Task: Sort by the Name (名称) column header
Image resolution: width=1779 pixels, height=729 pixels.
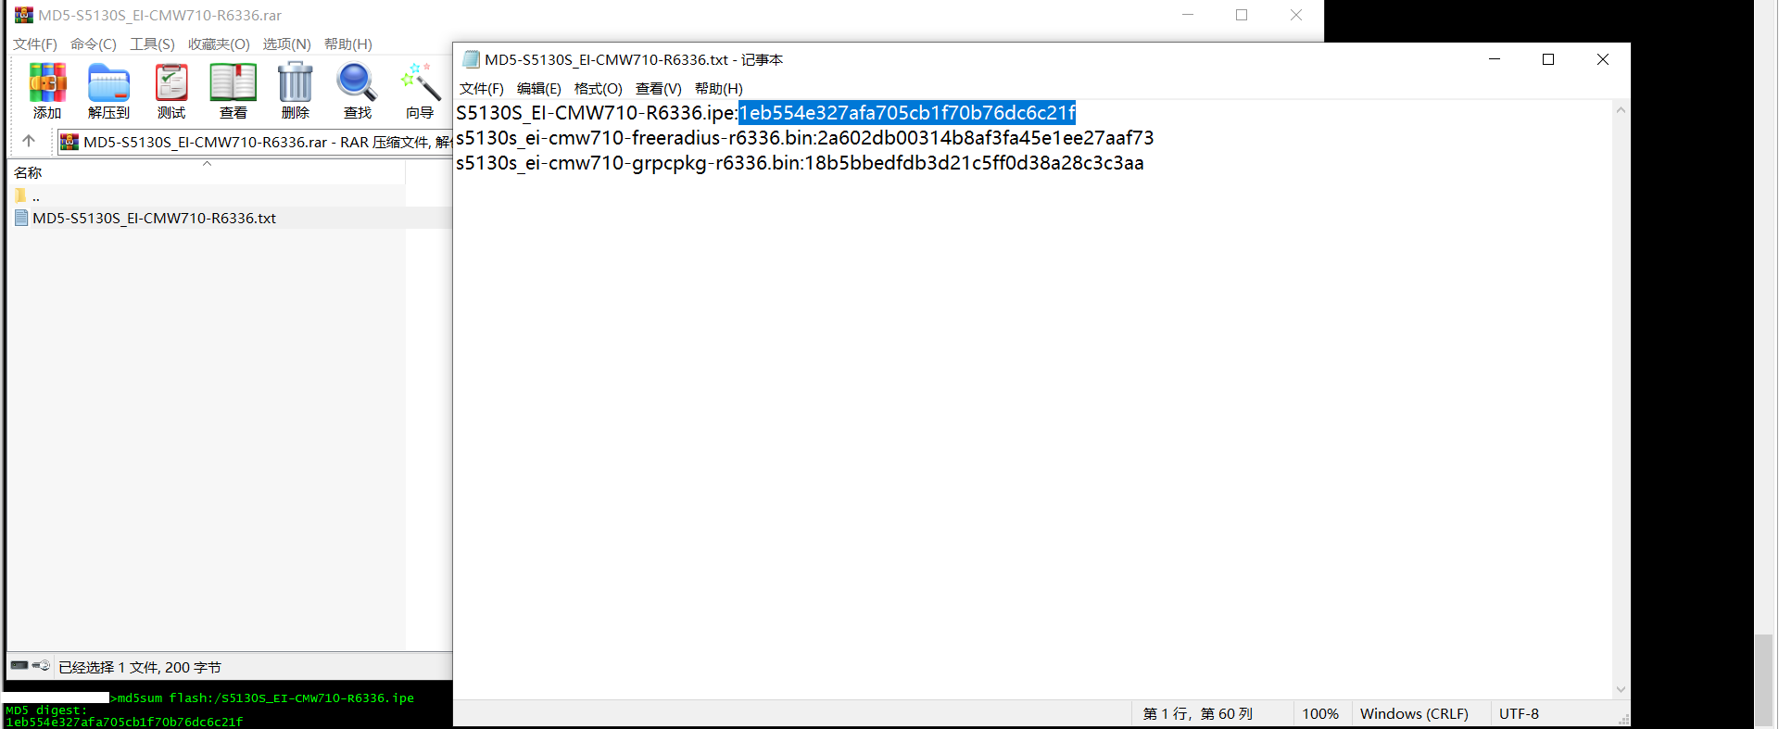Action: coord(206,172)
